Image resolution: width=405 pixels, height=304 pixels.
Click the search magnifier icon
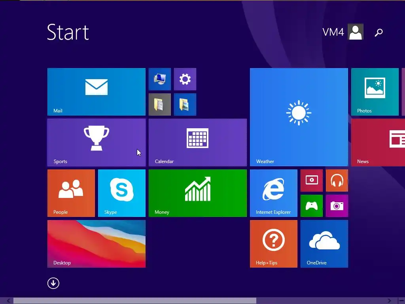pyautogui.click(x=379, y=32)
